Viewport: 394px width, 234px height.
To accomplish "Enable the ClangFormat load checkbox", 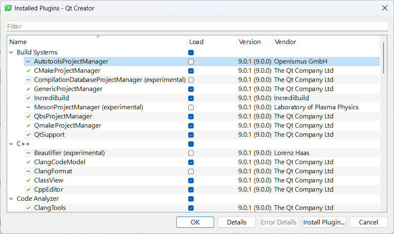I will (191, 172).
